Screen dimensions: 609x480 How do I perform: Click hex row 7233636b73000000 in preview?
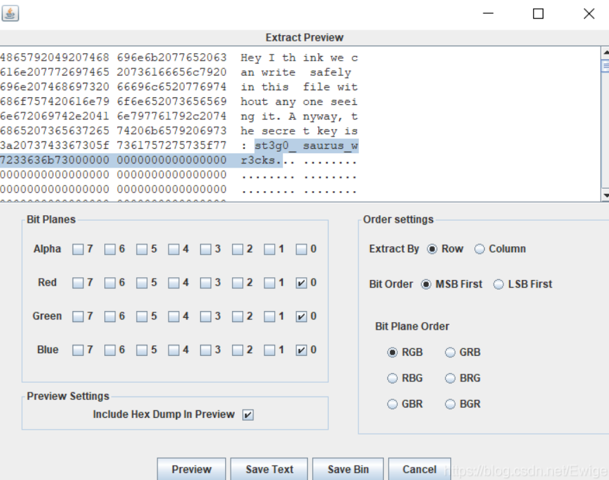point(55,160)
